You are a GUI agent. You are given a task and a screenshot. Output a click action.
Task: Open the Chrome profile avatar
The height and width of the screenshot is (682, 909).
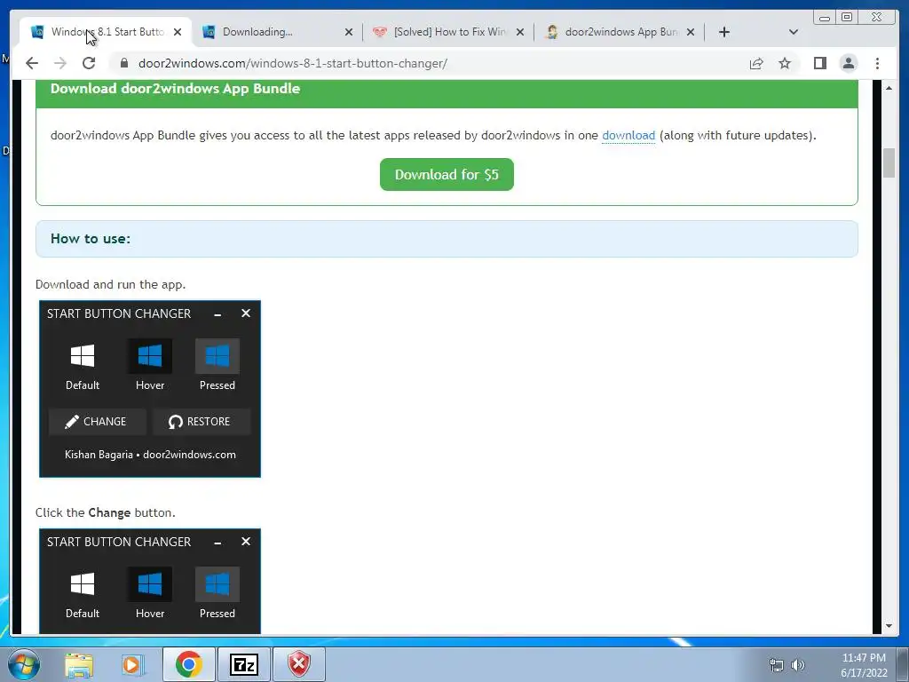tap(848, 63)
